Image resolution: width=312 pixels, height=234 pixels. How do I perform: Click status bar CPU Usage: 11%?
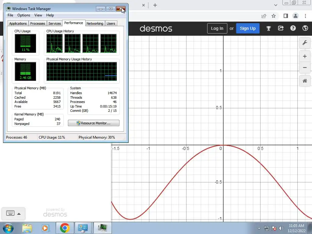(52, 137)
